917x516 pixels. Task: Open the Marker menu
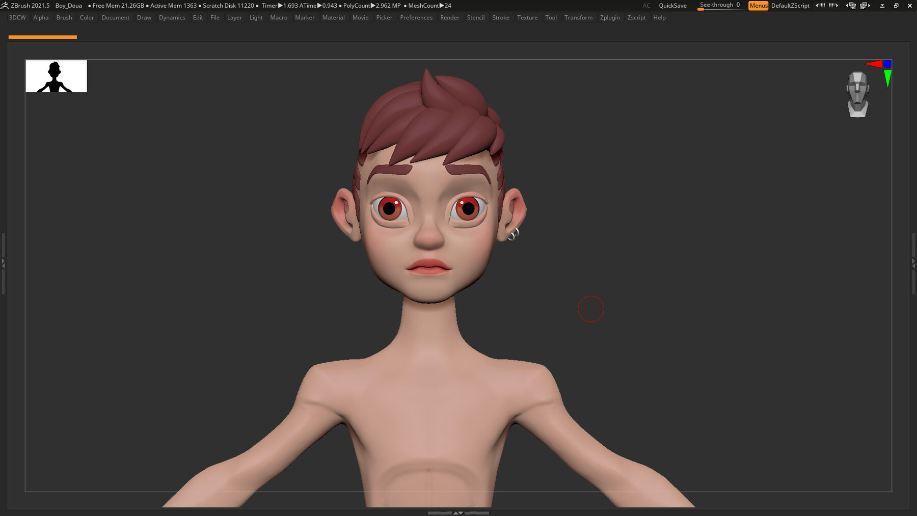[x=305, y=18]
